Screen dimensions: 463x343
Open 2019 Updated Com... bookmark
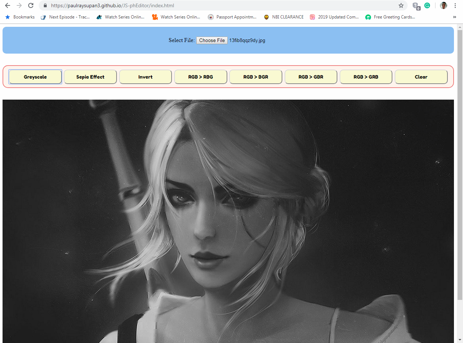click(334, 17)
